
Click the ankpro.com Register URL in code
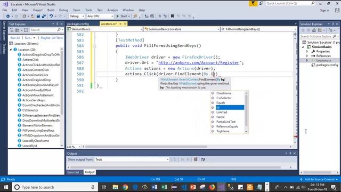[x=199, y=63]
